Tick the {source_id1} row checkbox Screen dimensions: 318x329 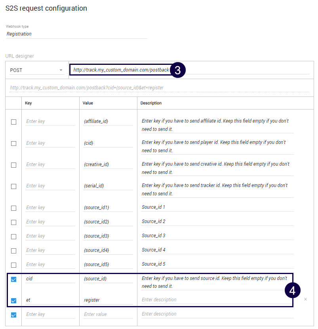click(x=14, y=208)
